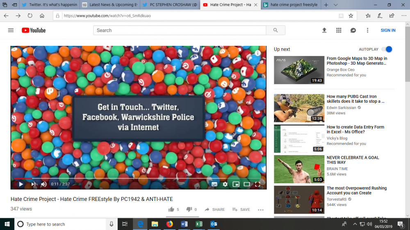Open Task View on taskbar

125,224
